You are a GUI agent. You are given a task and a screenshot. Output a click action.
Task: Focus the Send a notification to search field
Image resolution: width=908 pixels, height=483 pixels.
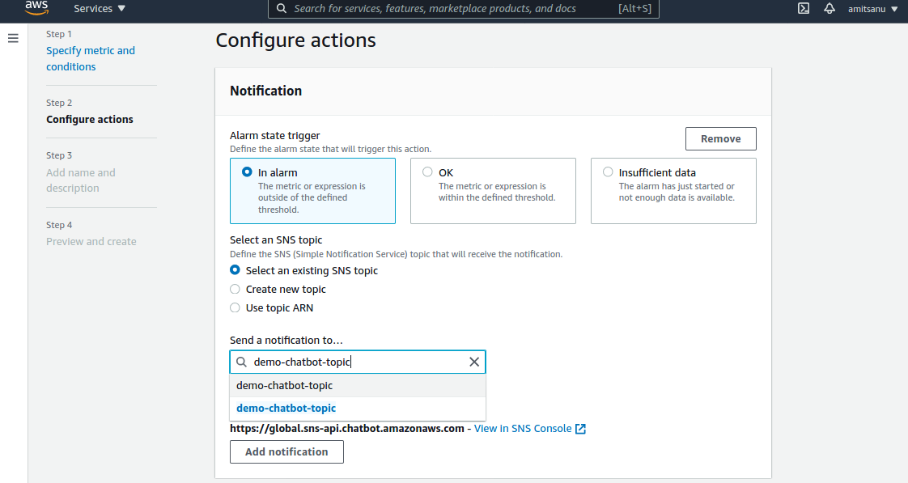(358, 362)
